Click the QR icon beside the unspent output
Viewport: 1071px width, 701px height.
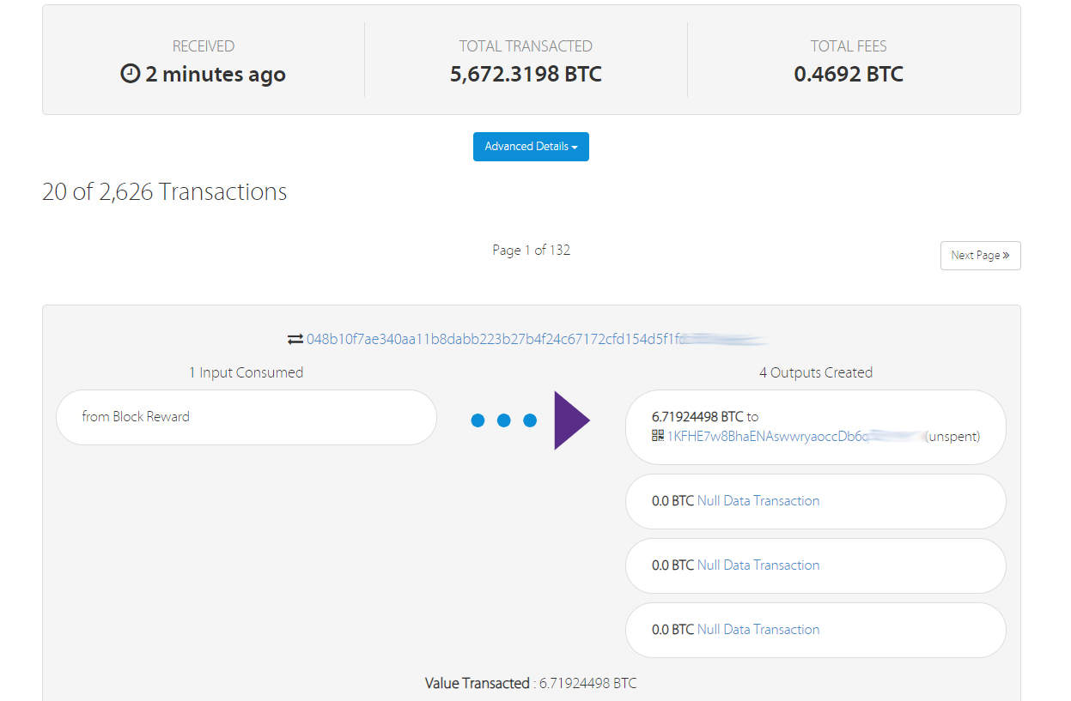click(656, 437)
